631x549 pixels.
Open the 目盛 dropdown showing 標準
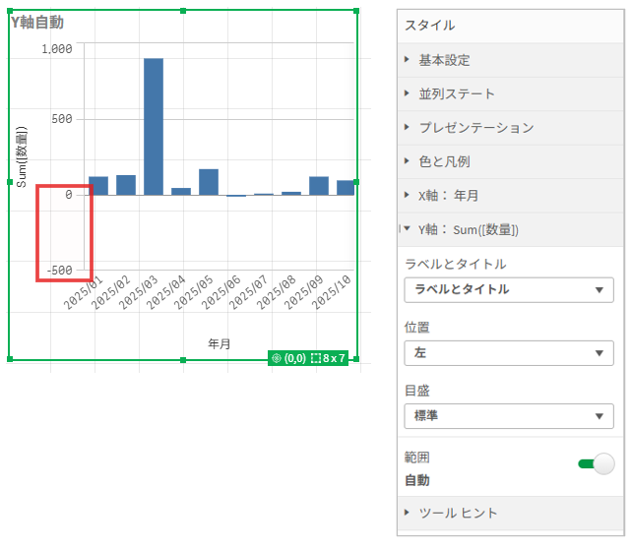509,416
